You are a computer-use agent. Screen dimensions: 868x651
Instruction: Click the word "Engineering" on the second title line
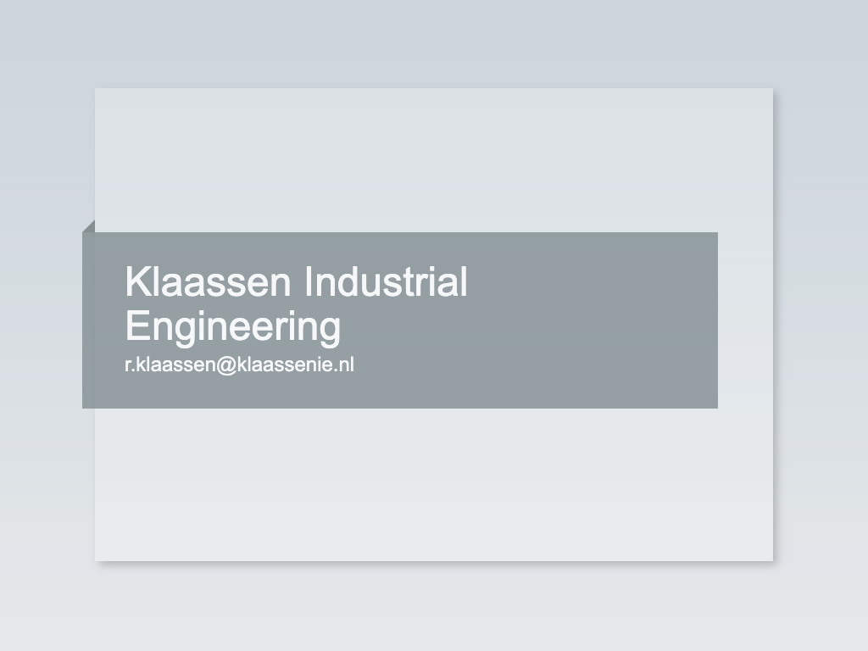point(233,325)
